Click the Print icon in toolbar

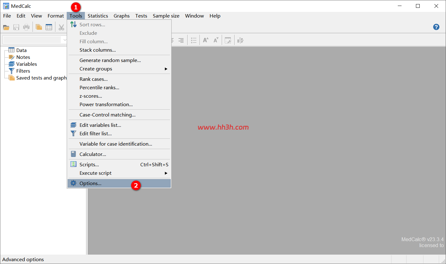pos(26,27)
